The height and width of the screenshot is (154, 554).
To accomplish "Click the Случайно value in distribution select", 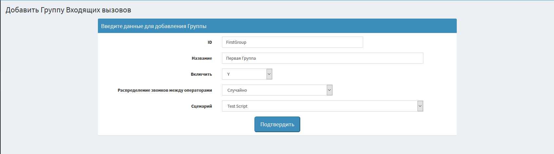I will tap(237, 90).
